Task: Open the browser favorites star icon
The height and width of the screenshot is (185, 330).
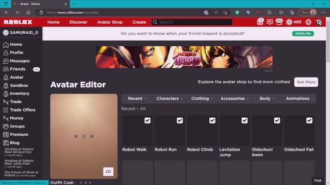Action: [281, 12]
